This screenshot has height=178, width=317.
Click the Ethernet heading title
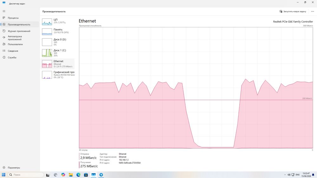point(87,21)
